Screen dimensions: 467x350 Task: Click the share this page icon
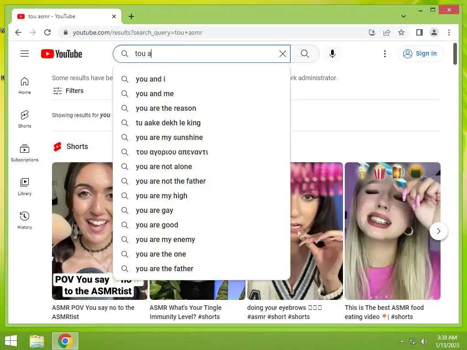[x=387, y=32]
